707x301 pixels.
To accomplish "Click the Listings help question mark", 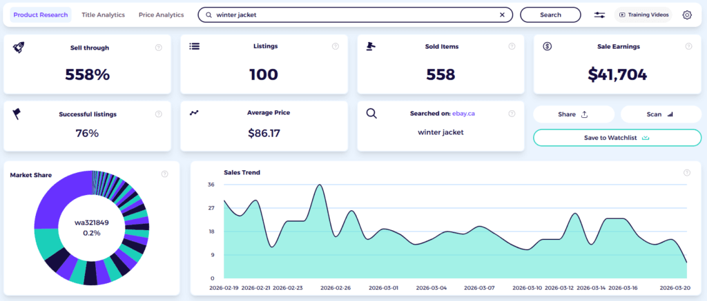I will coord(336,47).
